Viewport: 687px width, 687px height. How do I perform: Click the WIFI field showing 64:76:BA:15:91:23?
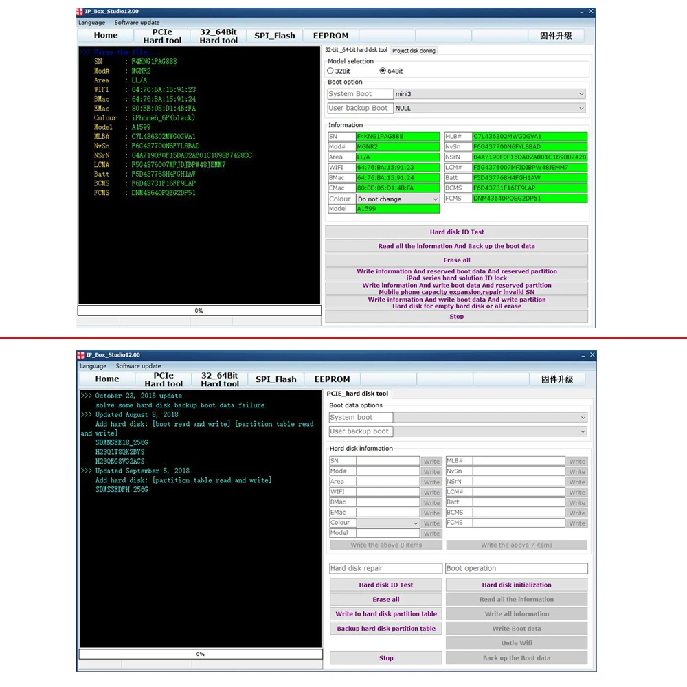(397, 168)
